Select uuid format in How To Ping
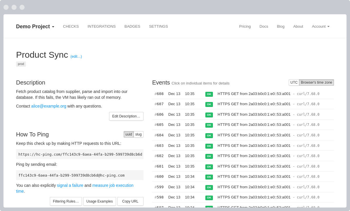This screenshot has width=350, height=211. click(x=129, y=134)
